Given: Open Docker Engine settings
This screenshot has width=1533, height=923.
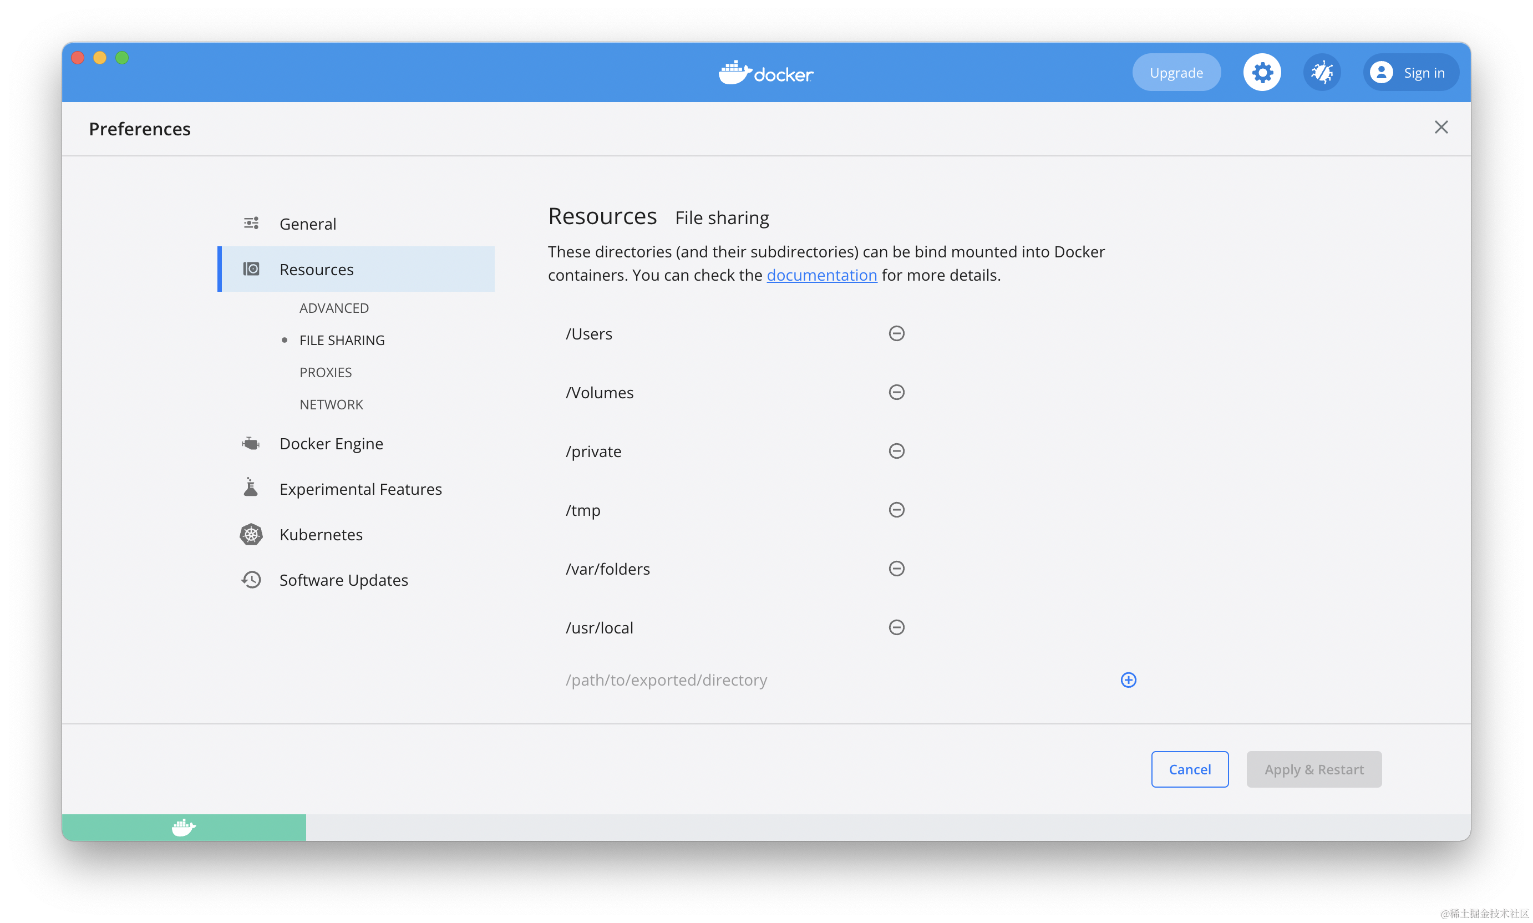Looking at the screenshot, I should (331, 443).
